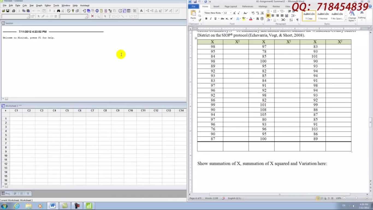The height and width of the screenshot is (210, 373).
Task: Apply italic formatting to selected text
Action: pos(210,18)
